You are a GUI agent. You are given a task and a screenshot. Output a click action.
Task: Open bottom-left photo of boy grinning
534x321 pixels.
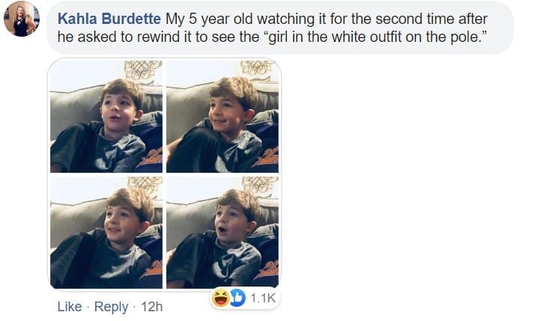pyautogui.click(x=106, y=233)
